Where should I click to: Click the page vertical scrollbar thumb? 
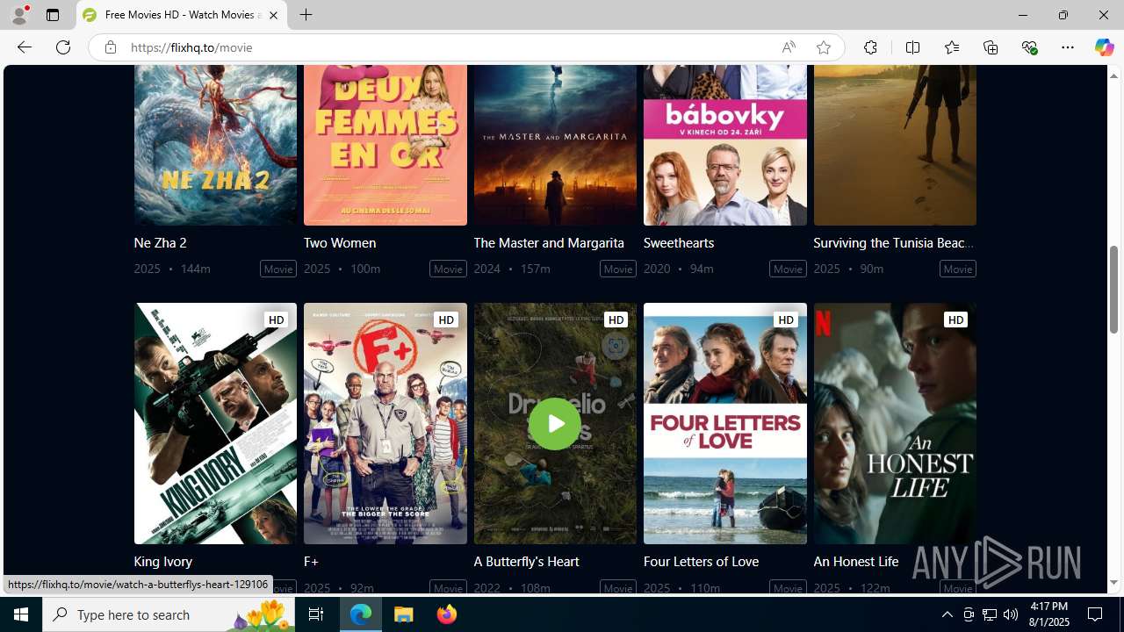pyautogui.click(x=1113, y=290)
